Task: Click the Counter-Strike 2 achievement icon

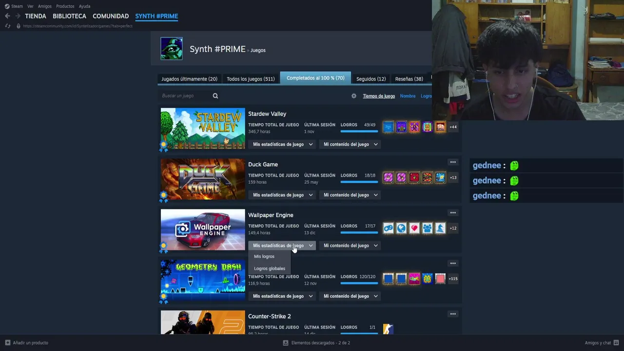Action: tap(388, 330)
